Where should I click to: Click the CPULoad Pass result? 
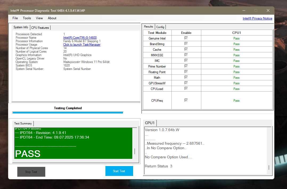[x=236, y=89]
